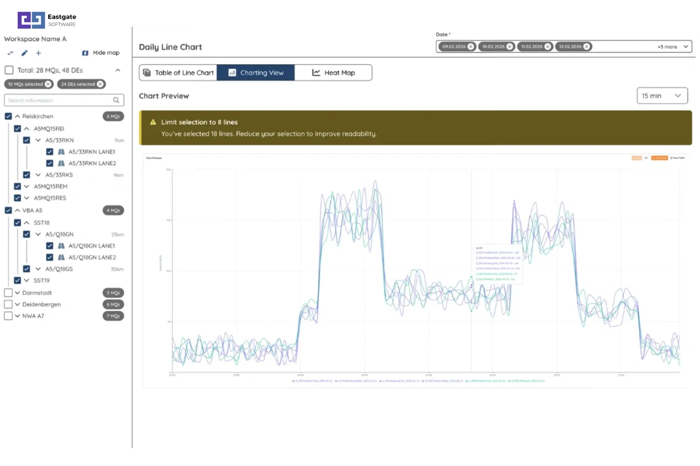Remove the 12.02.2026 date chip
Screen dimensions: 700x466
tap(587, 47)
